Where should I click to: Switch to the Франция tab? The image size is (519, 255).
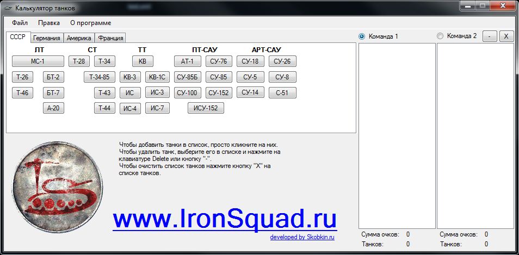point(110,38)
